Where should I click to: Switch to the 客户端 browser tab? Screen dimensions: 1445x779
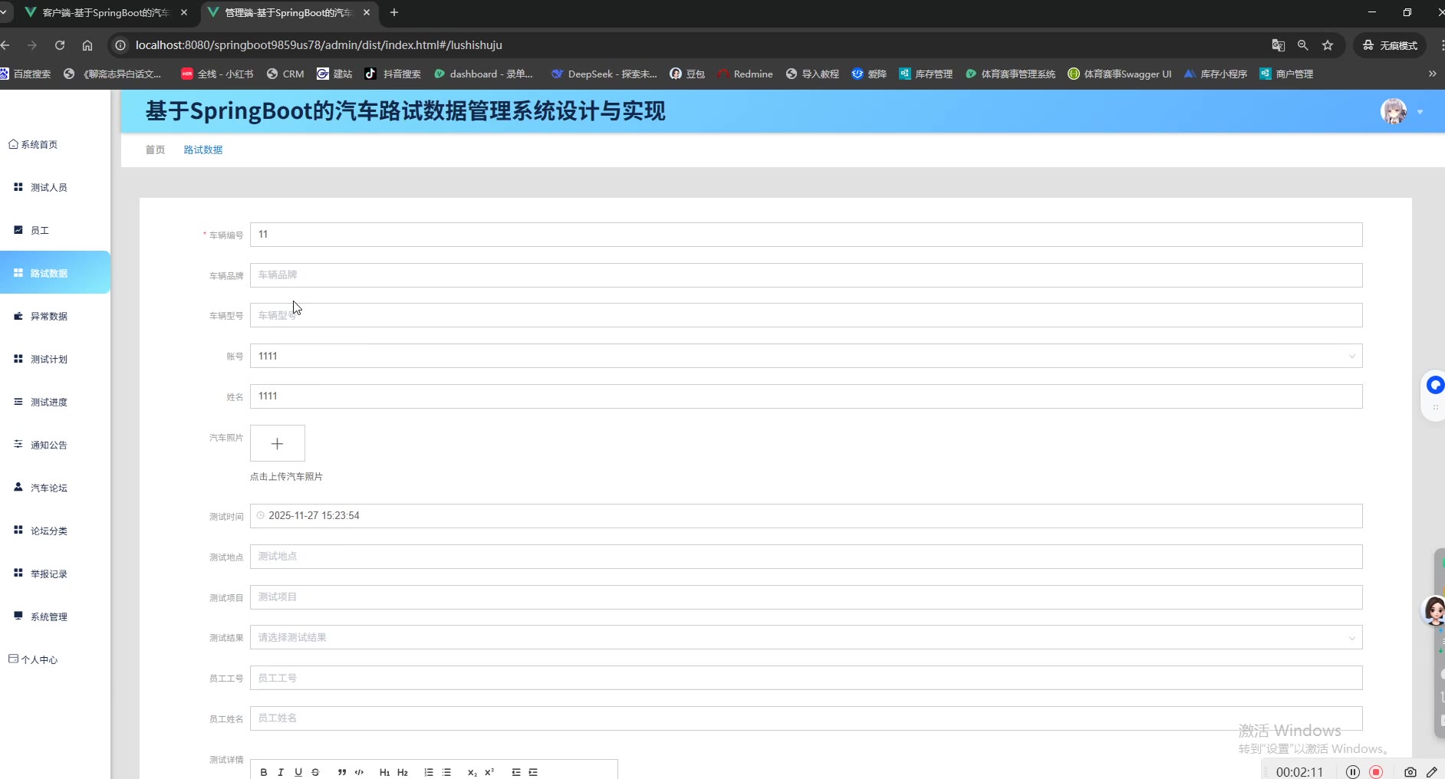click(x=106, y=12)
